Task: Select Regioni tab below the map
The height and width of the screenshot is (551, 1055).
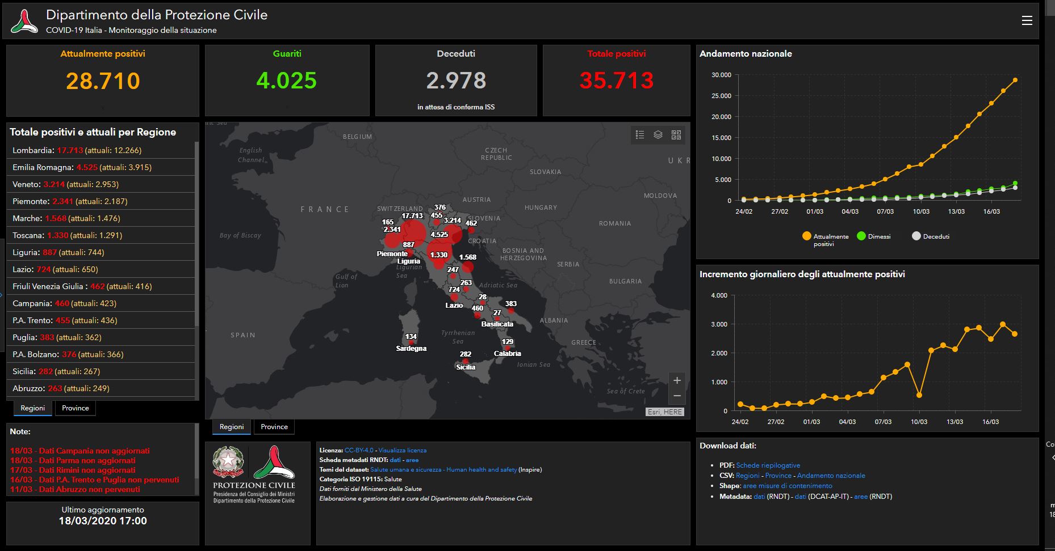Action: pyautogui.click(x=232, y=427)
